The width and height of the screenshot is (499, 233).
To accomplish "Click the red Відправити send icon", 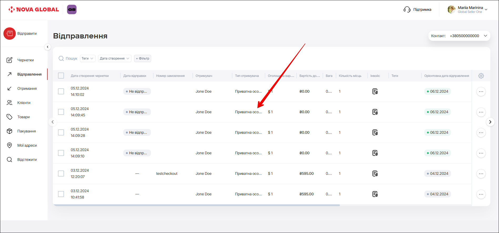I will [10, 34].
